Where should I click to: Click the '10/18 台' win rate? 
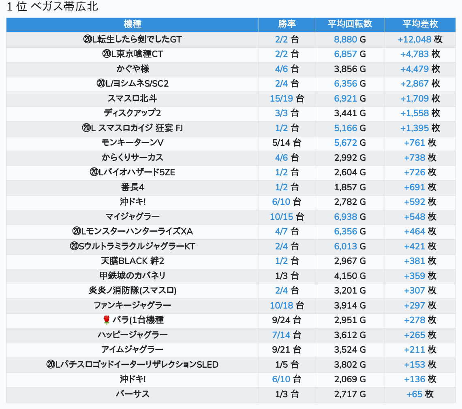287,305
